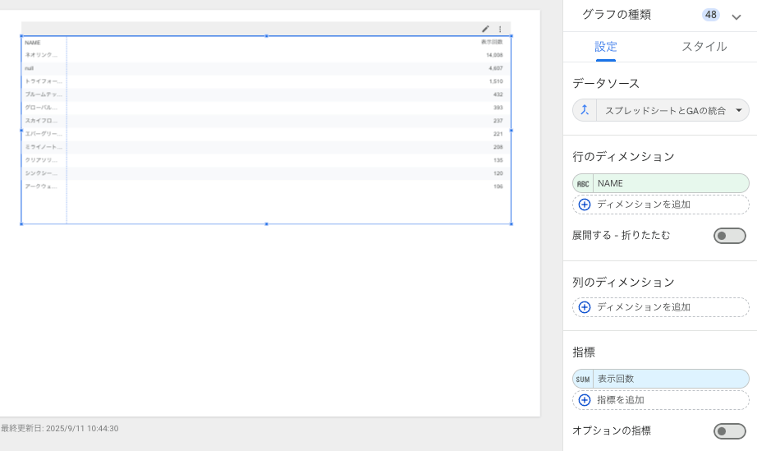The height and width of the screenshot is (451, 757).
Task: Expand the グラフの種類 chevron
Action: coord(736,16)
